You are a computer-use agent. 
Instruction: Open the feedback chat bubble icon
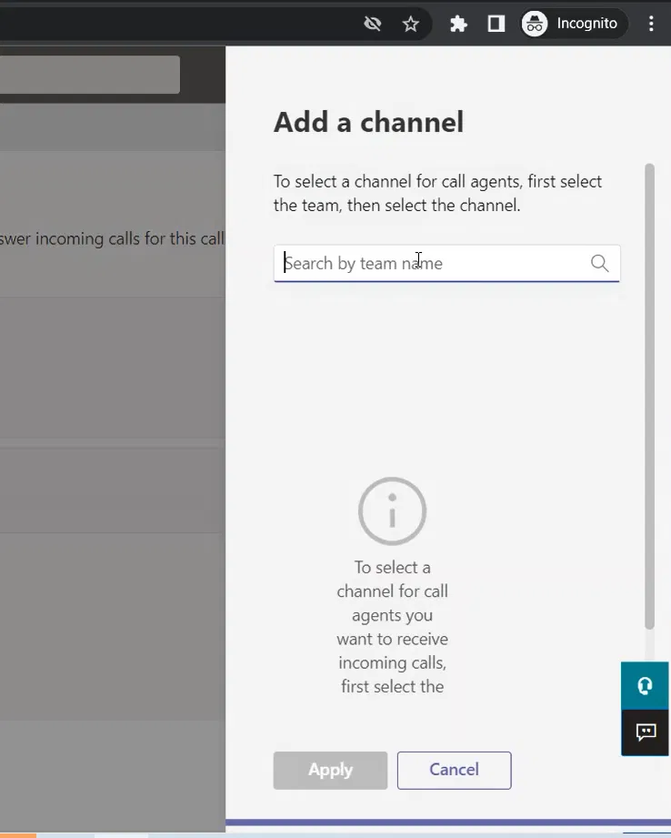tap(646, 732)
